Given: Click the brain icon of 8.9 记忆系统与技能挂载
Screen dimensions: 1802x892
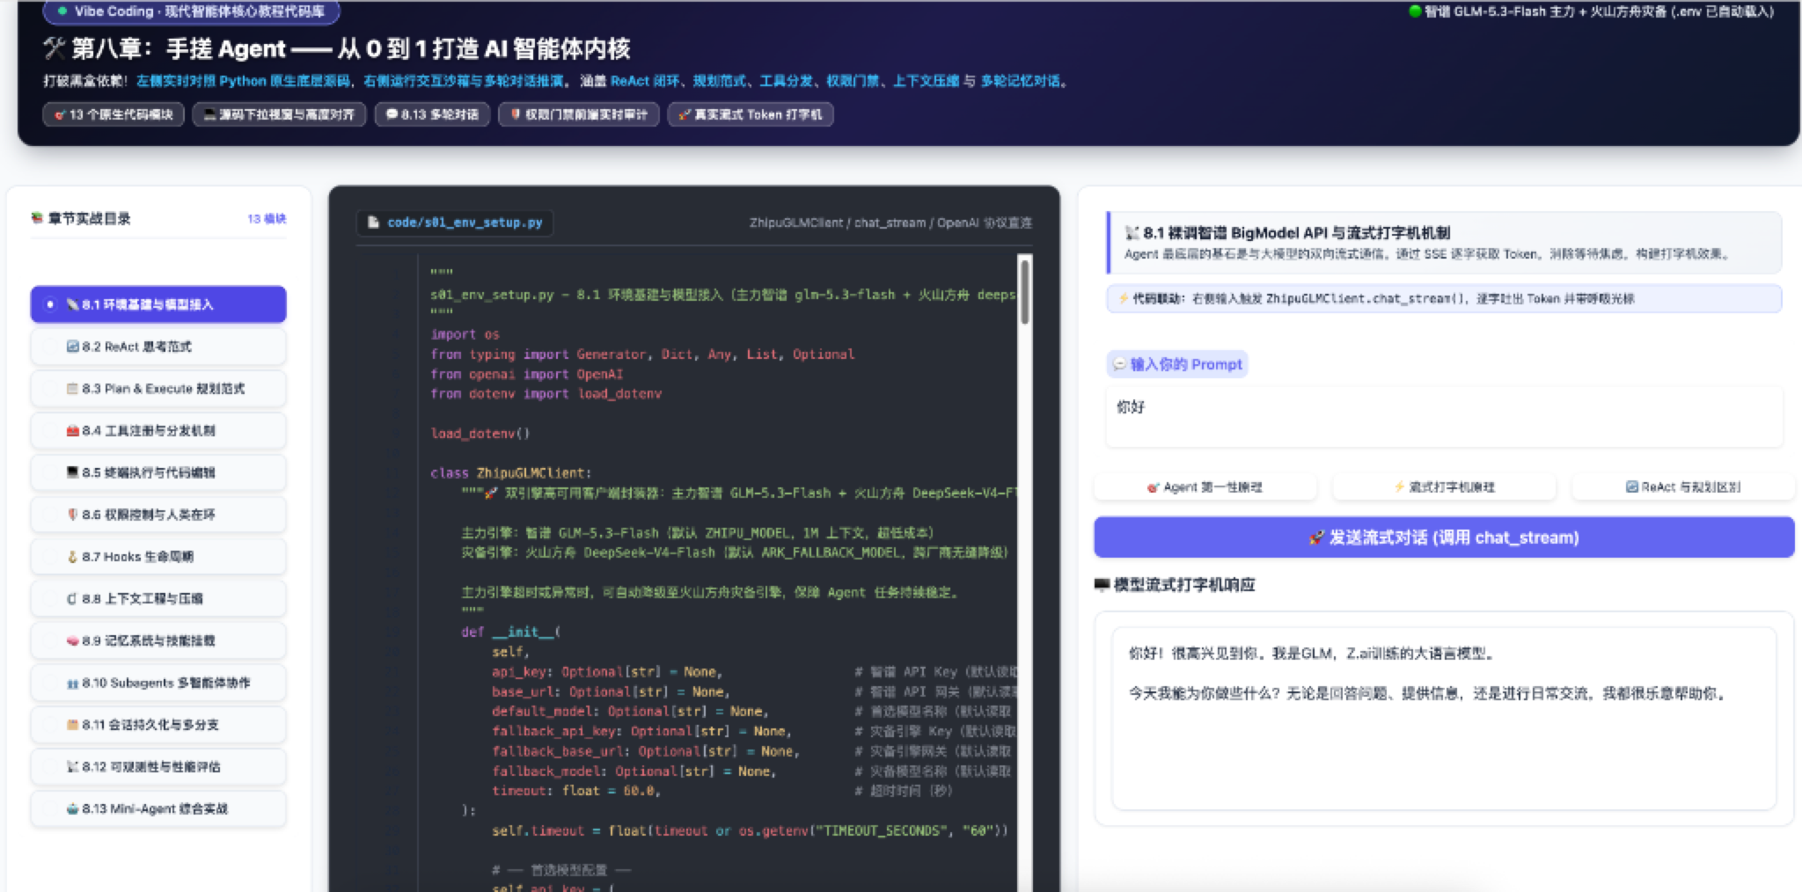Looking at the screenshot, I should [73, 640].
